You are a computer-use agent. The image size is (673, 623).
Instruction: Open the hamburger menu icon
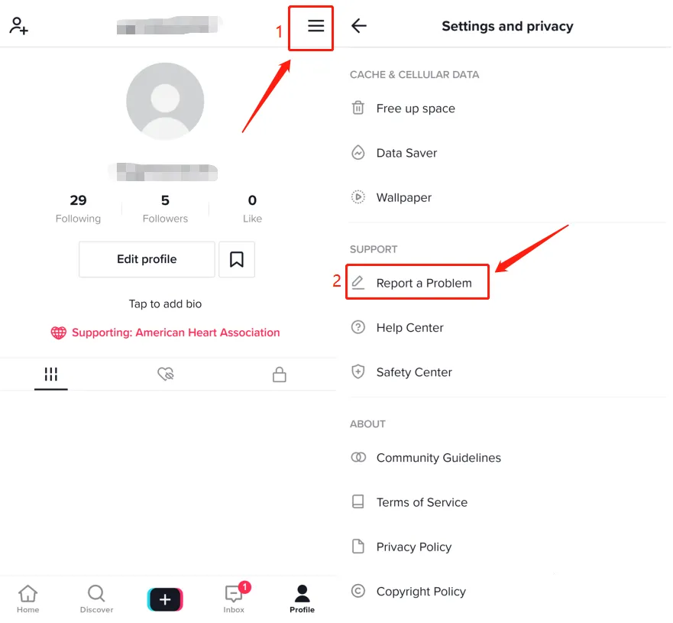click(315, 26)
